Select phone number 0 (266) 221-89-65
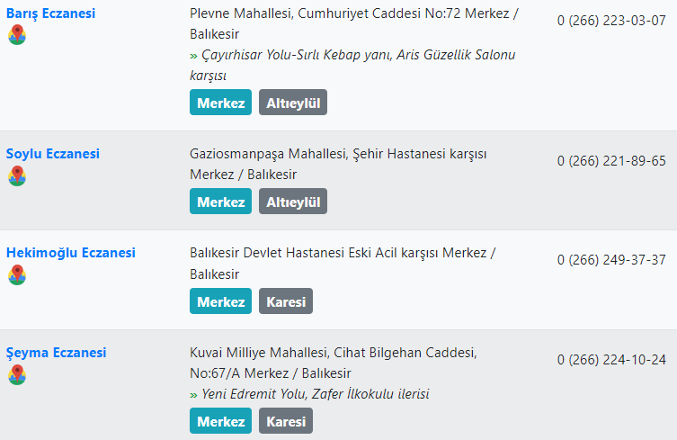Screen dimensions: 677x440 pyautogui.click(x=611, y=161)
